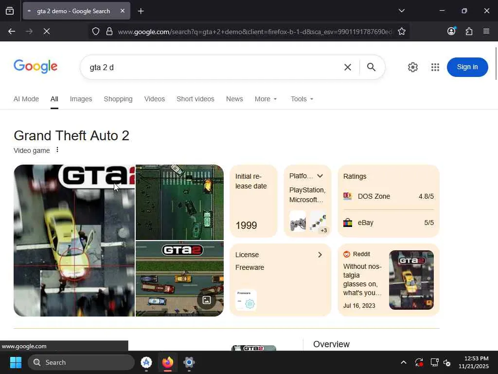
Task: Switch to the Shopping tab
Action: point(118,99)
